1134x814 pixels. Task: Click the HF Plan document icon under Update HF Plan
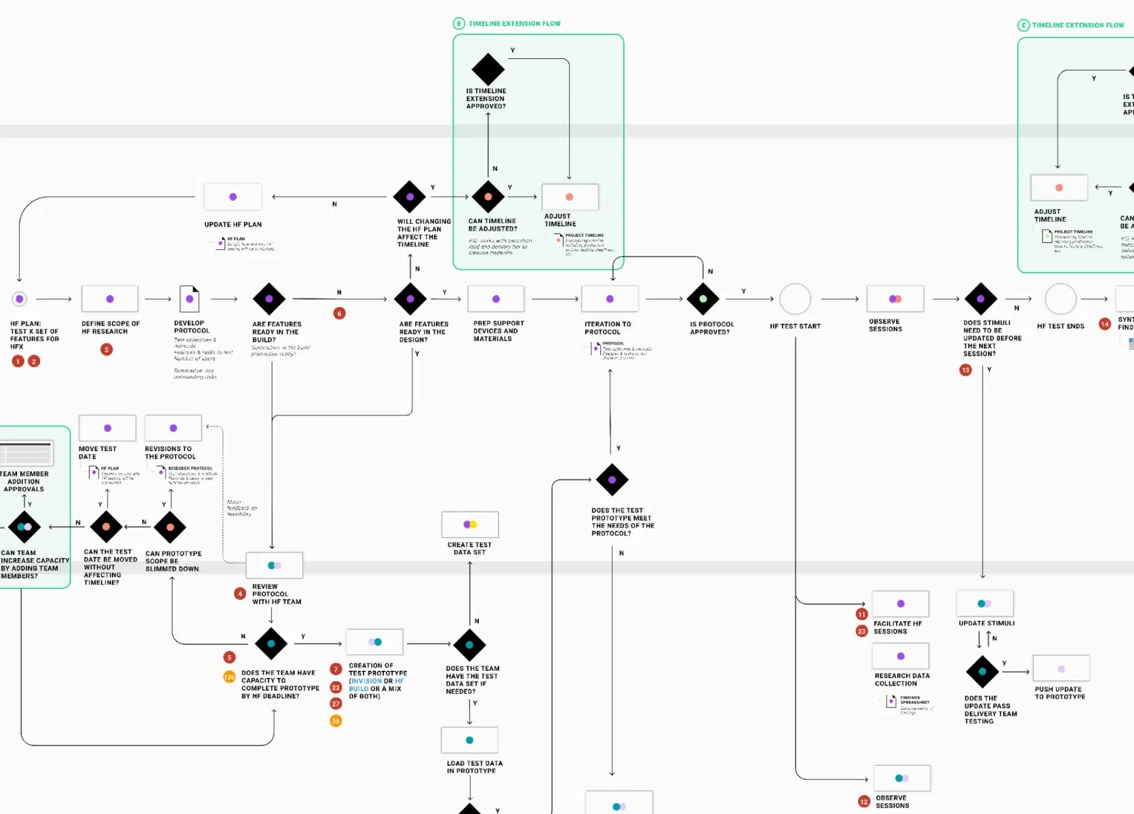tap(220, 243)
